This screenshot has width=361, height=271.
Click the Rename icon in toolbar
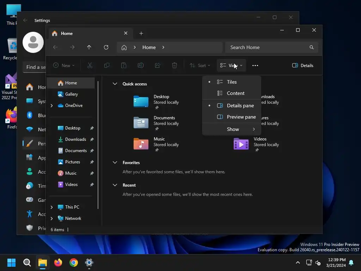pyautogui.click(x=141, y=65)
